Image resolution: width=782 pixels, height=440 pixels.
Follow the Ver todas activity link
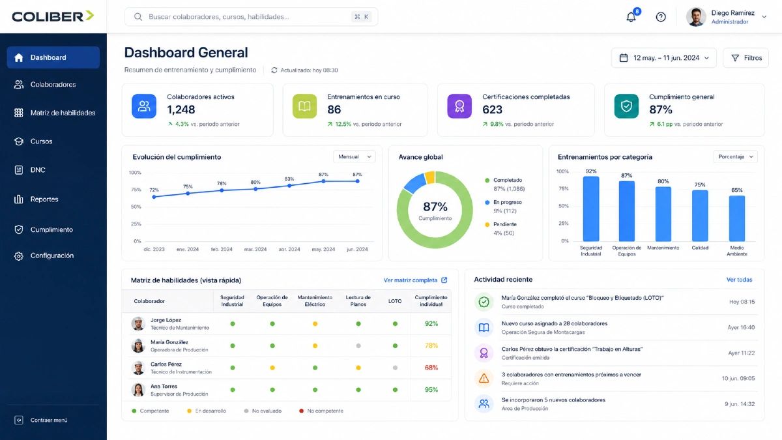click(x=739, y=280)
